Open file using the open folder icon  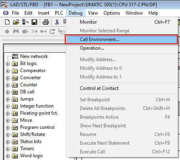click(16, 22)
